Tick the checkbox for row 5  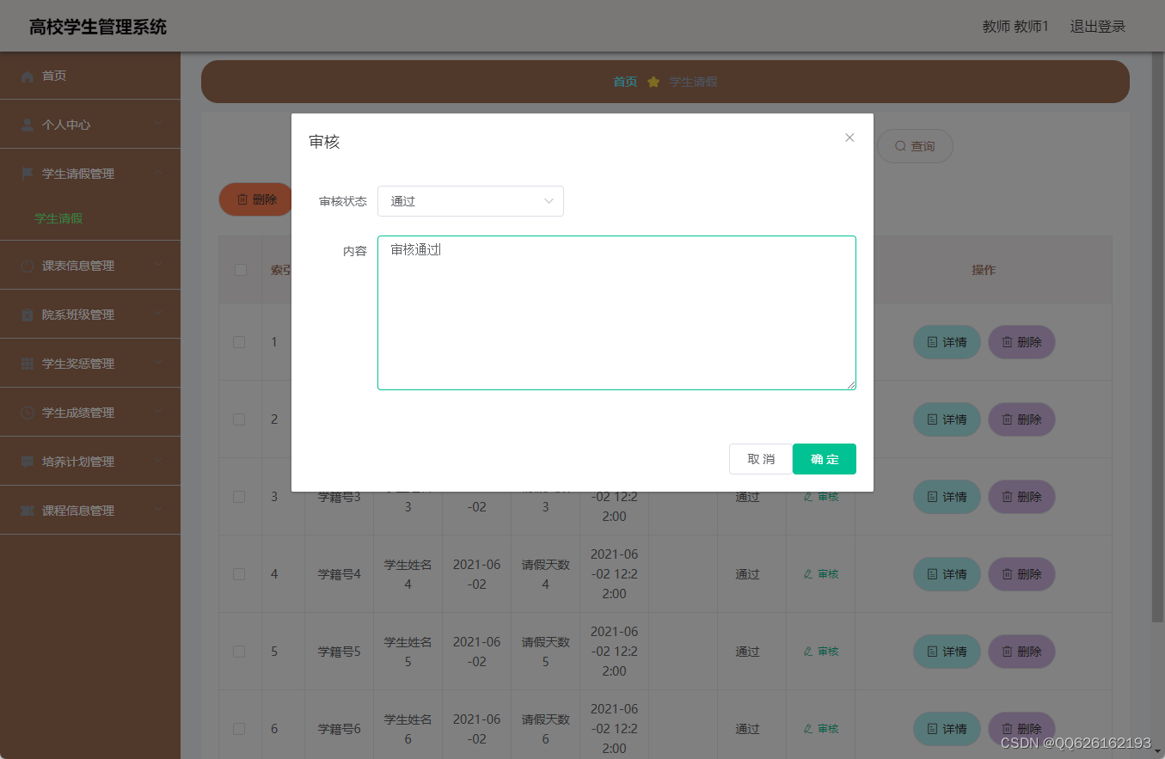tap(239, 652)
